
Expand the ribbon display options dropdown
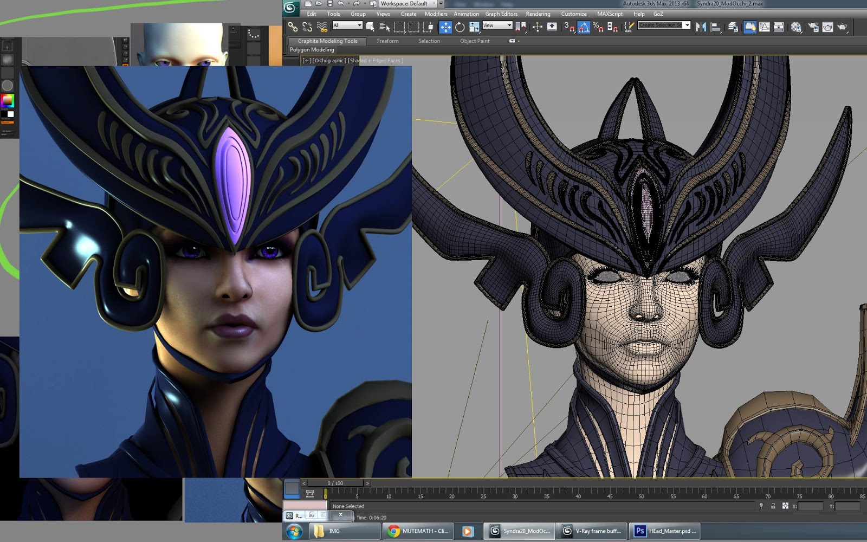[514, 41]
